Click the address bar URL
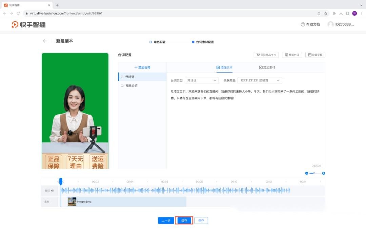The image size is (366, 229). click(x=66, y=13)
